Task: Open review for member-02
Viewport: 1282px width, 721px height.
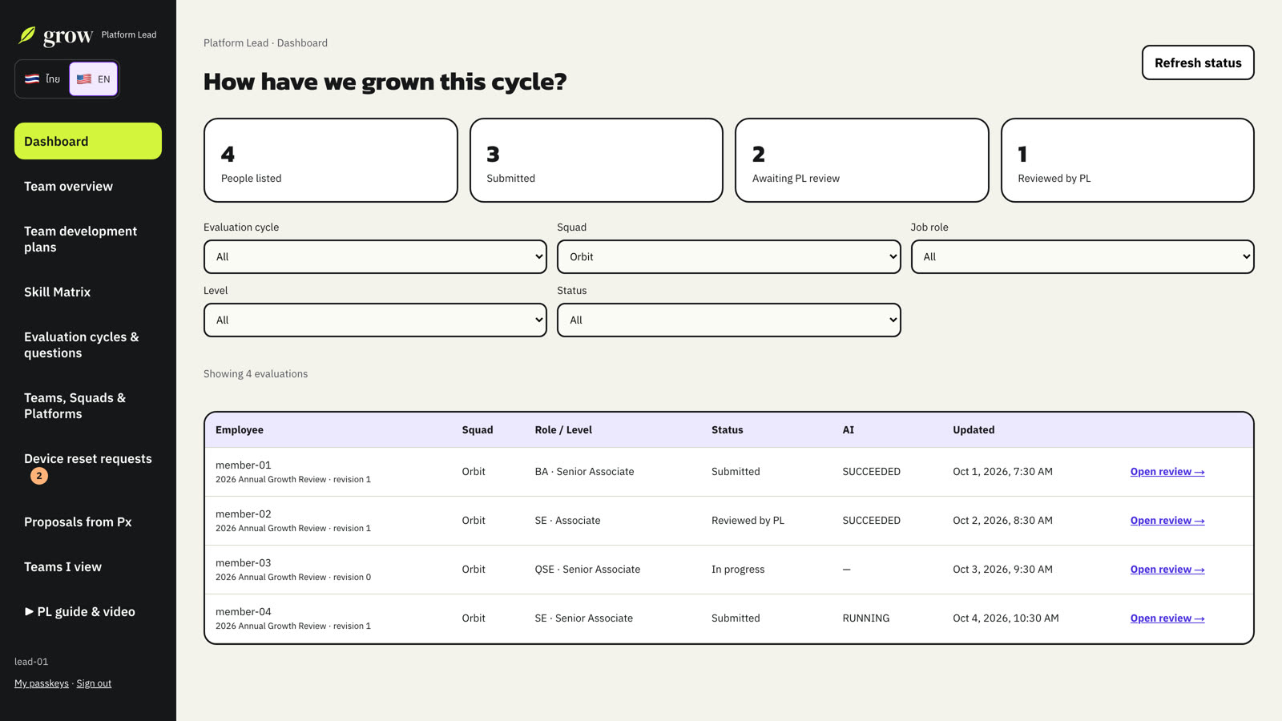Action: point(1167,521)
